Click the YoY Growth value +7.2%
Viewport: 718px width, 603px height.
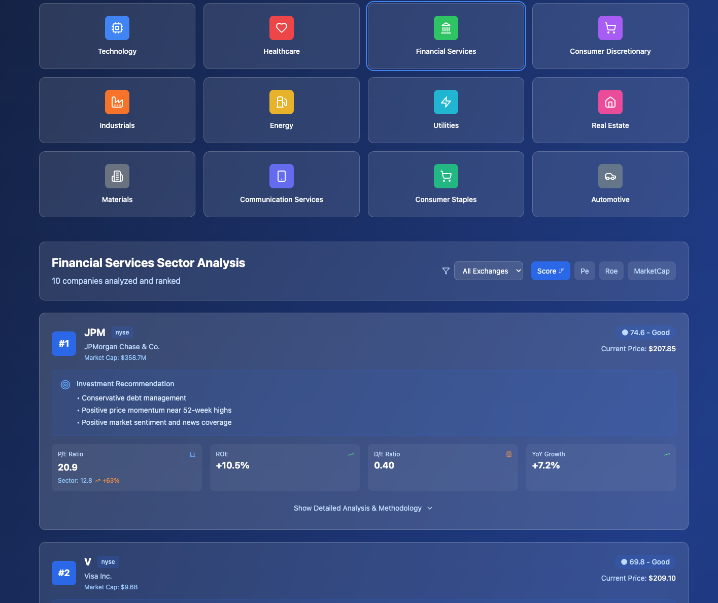pos(546,465)
